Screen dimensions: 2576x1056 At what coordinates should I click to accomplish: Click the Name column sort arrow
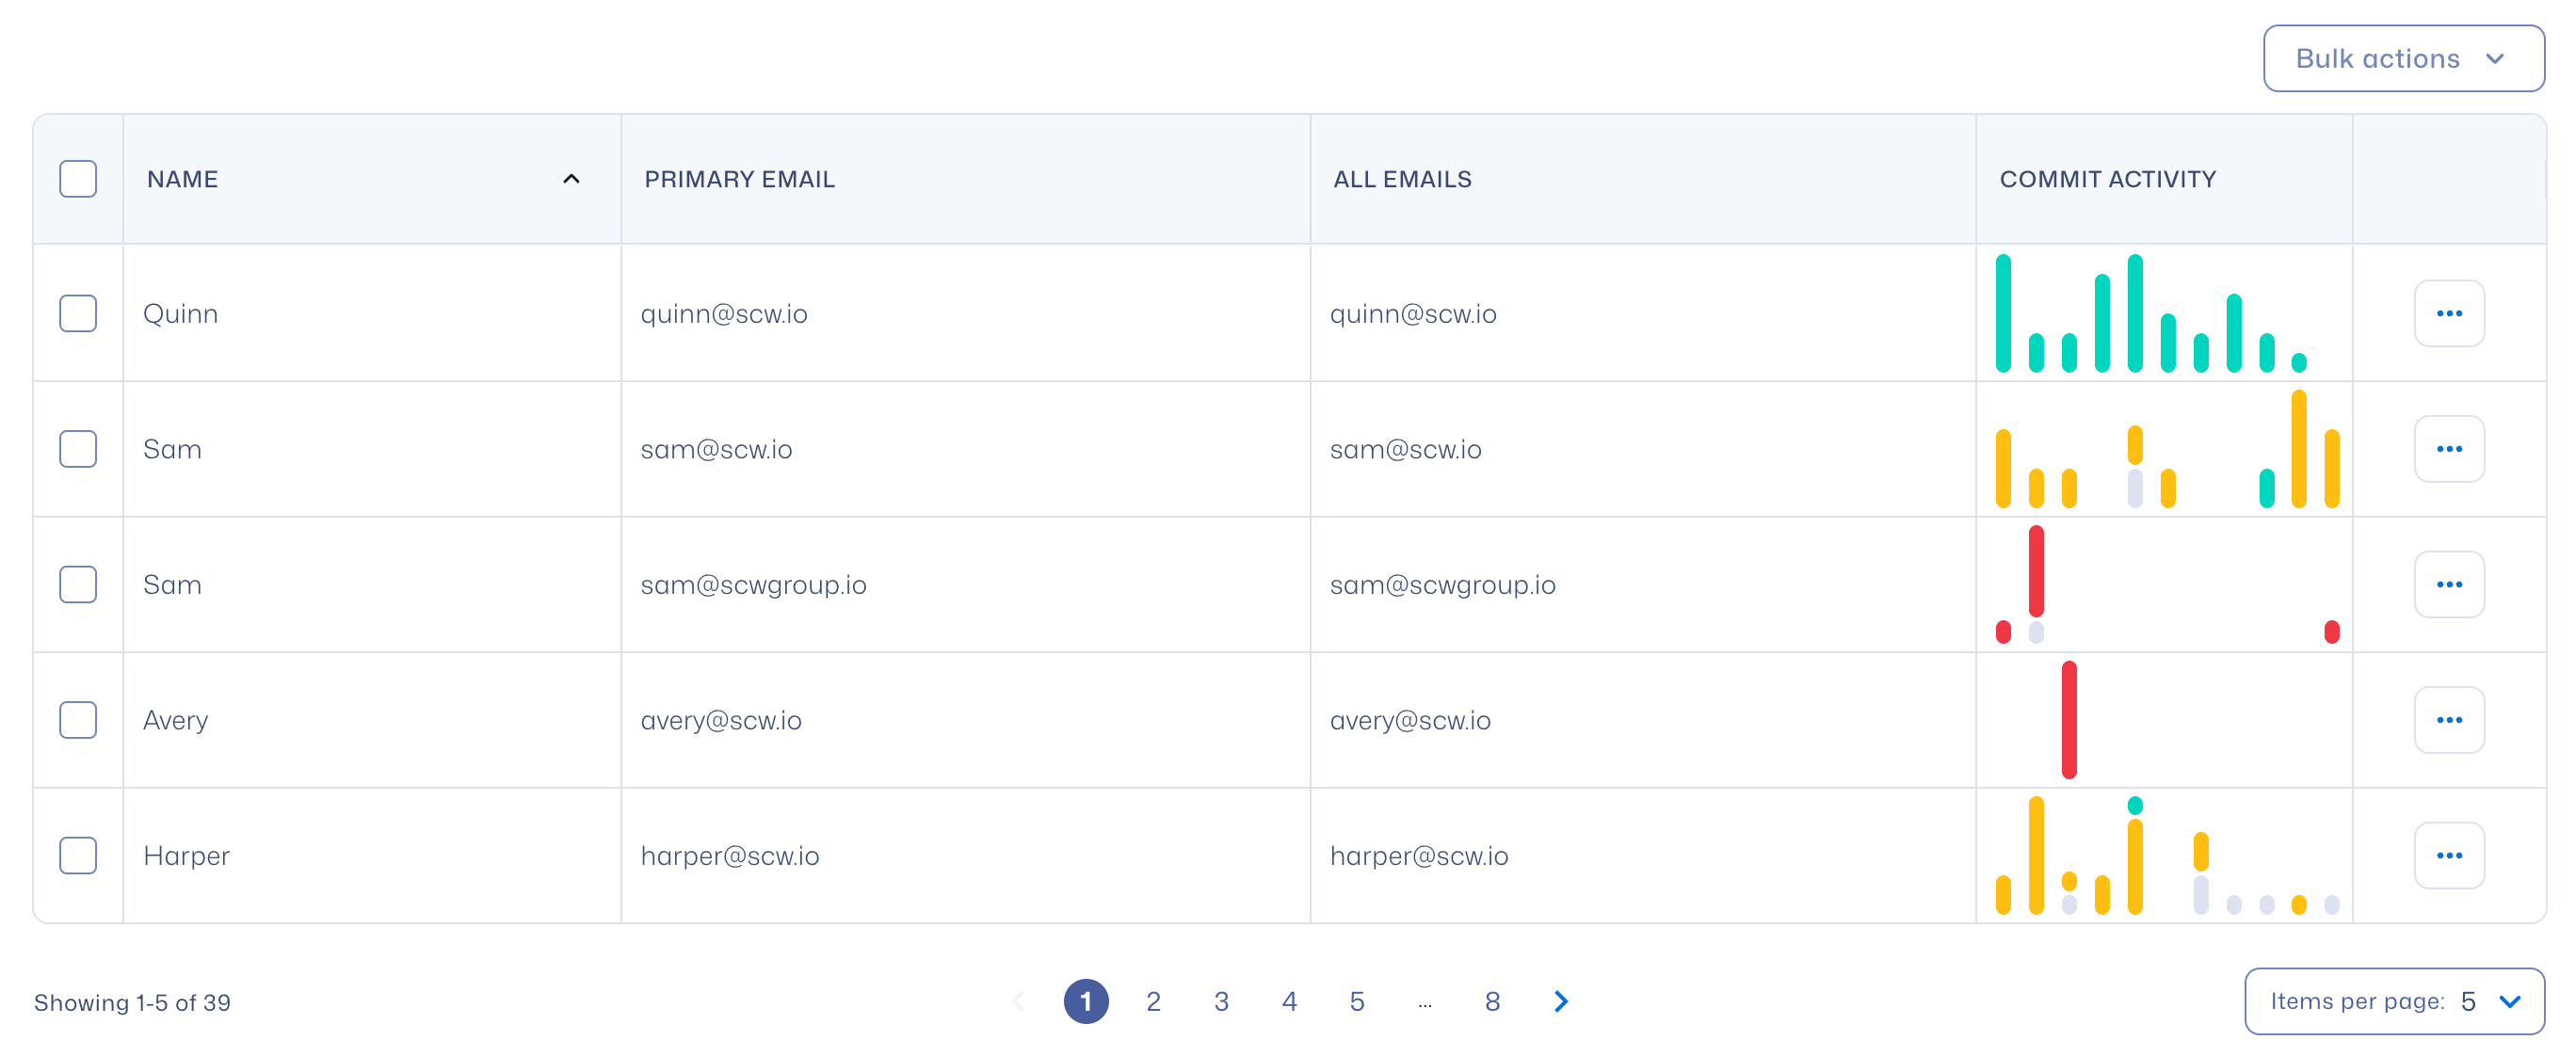click(x=571, y=179)
